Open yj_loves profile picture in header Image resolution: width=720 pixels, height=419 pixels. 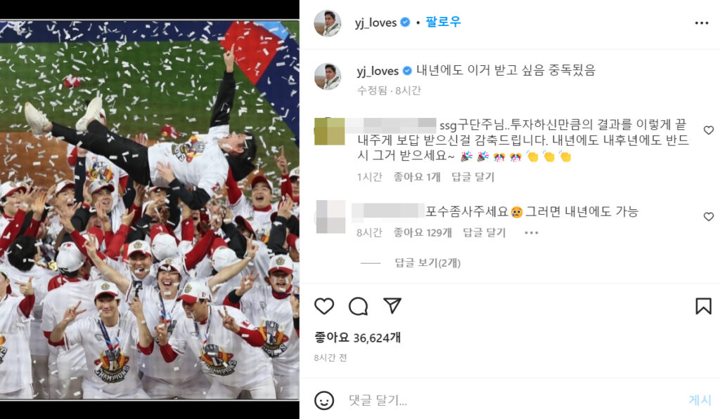(328, 23)
